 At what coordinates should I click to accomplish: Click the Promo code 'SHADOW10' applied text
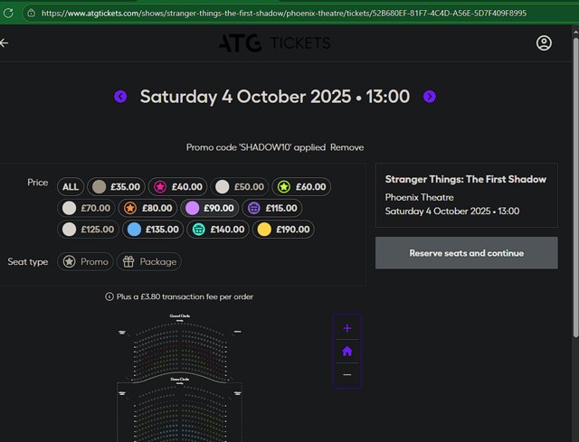(255, 147)
